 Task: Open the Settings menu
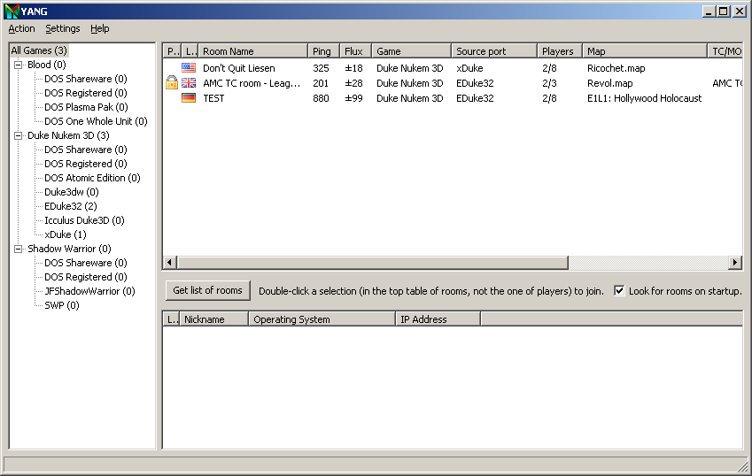(x=63, y=28)
